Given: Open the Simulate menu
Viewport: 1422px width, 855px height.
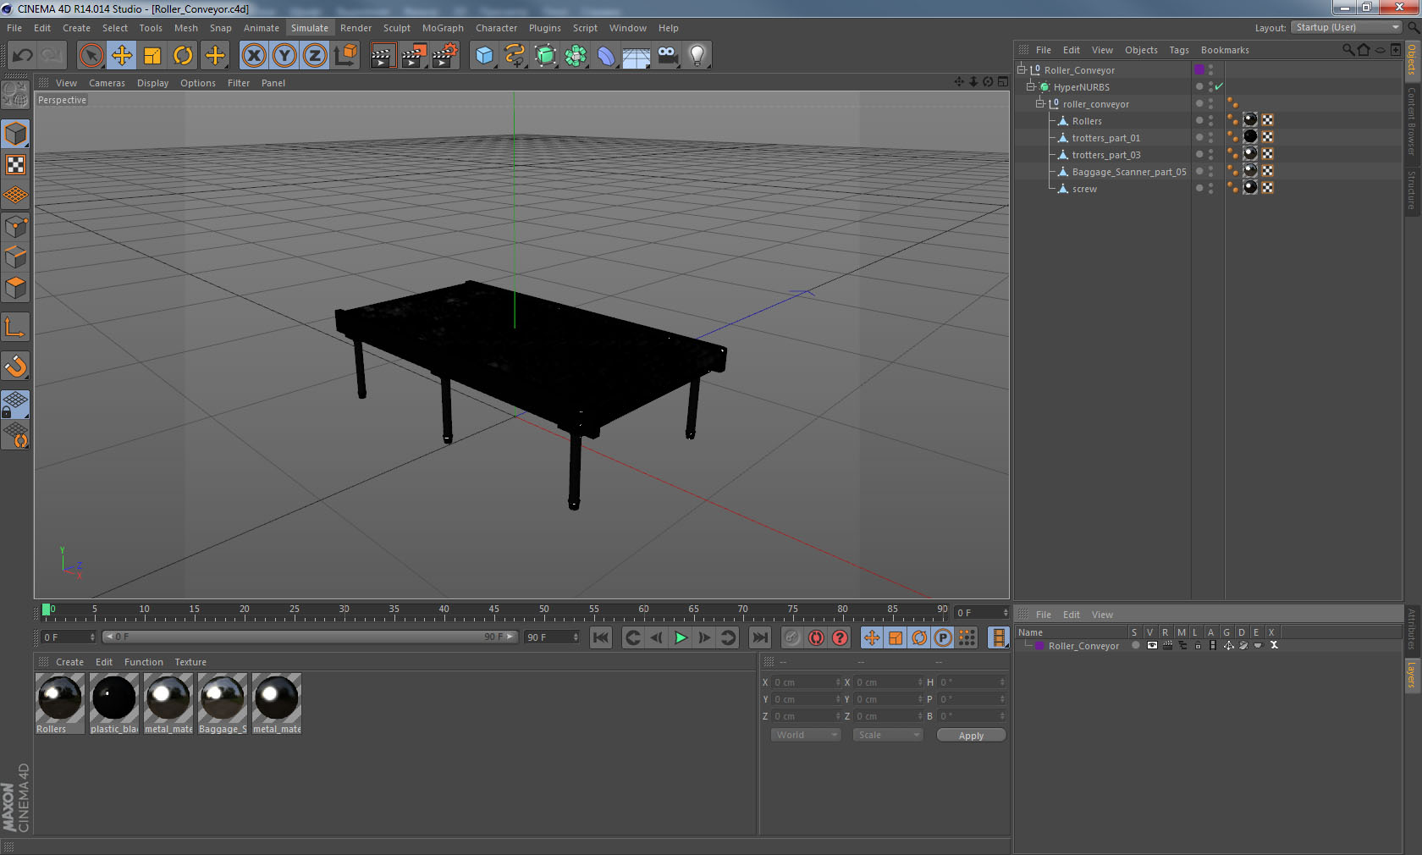Looking at the screenshot, I should tap(310, 28).
